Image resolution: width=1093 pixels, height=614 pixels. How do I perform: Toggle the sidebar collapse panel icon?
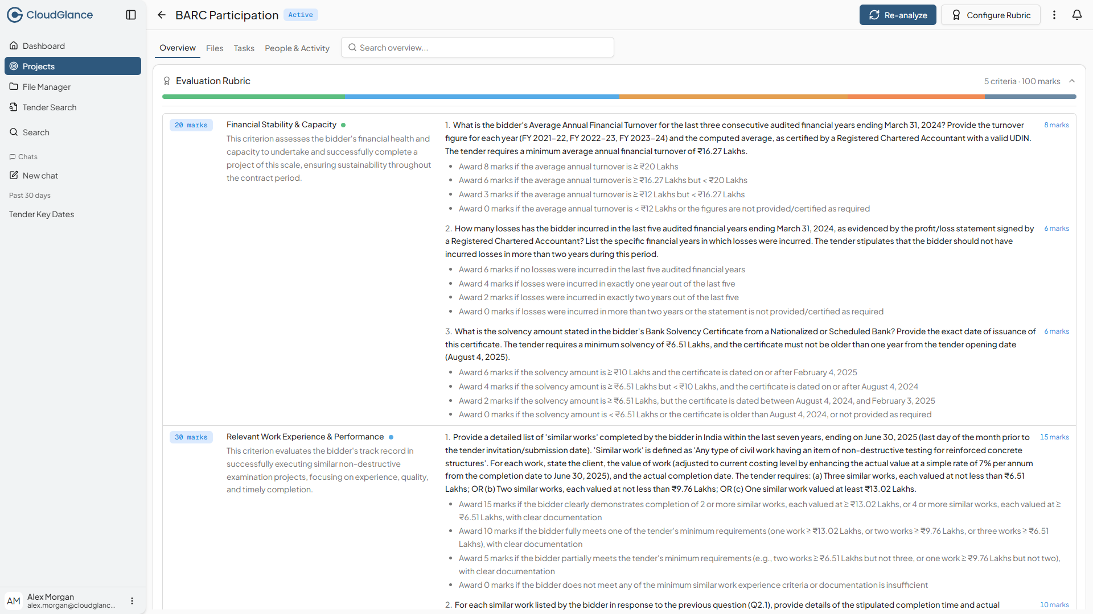(131, 15)
